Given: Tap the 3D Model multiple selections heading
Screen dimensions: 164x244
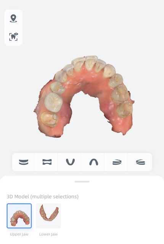Looking at the screenshot, I should [x=43, y=197].
